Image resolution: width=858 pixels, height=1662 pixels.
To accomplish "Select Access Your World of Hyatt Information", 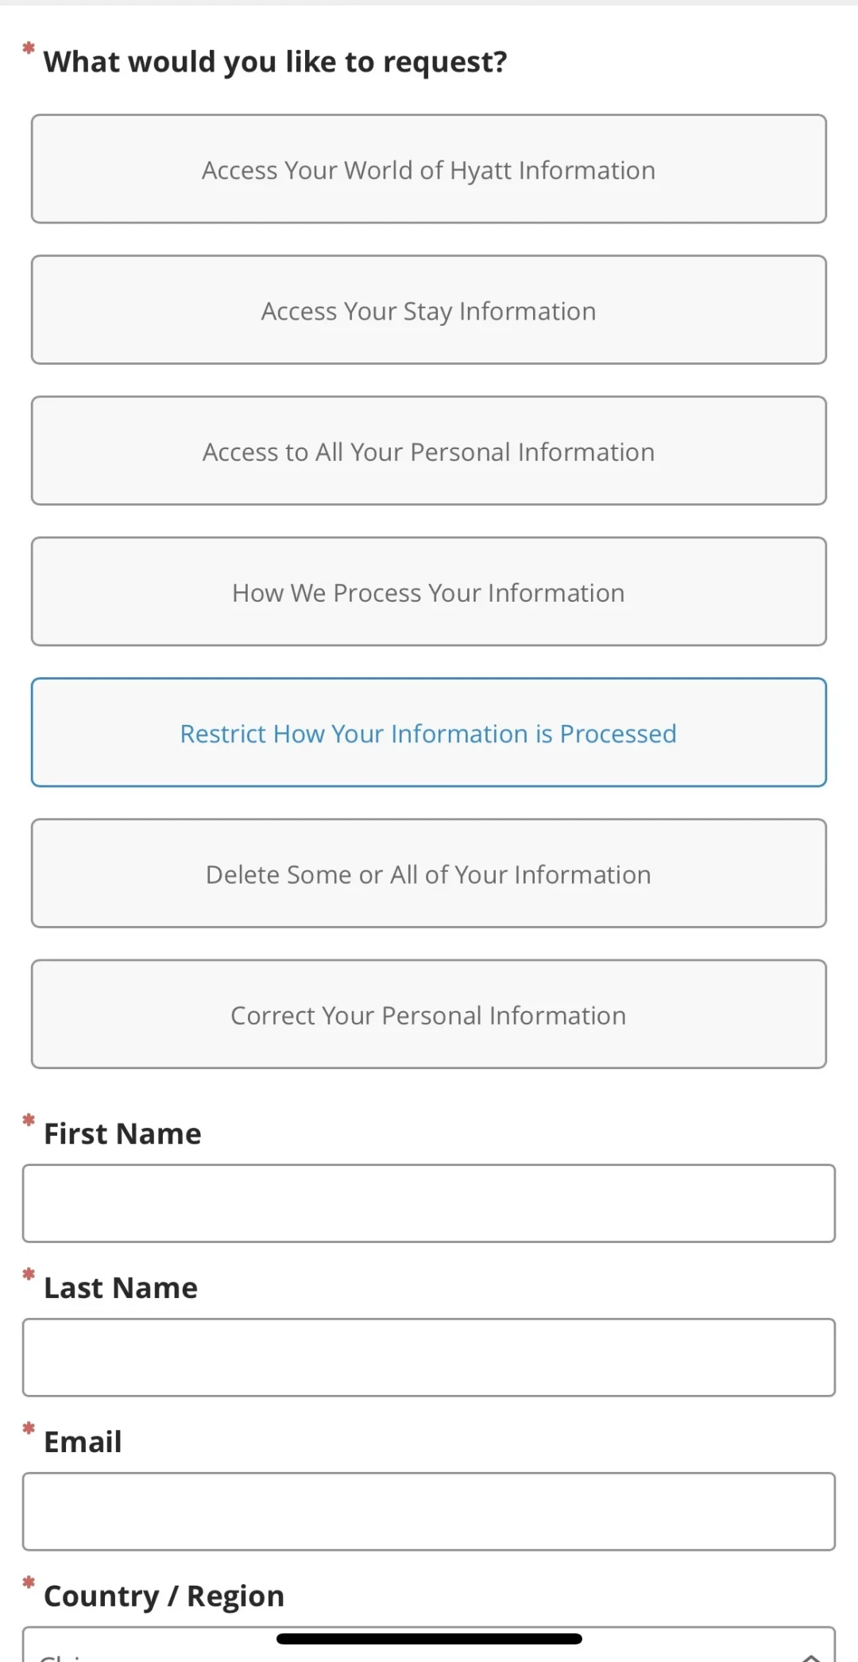I will pos(429,169).
